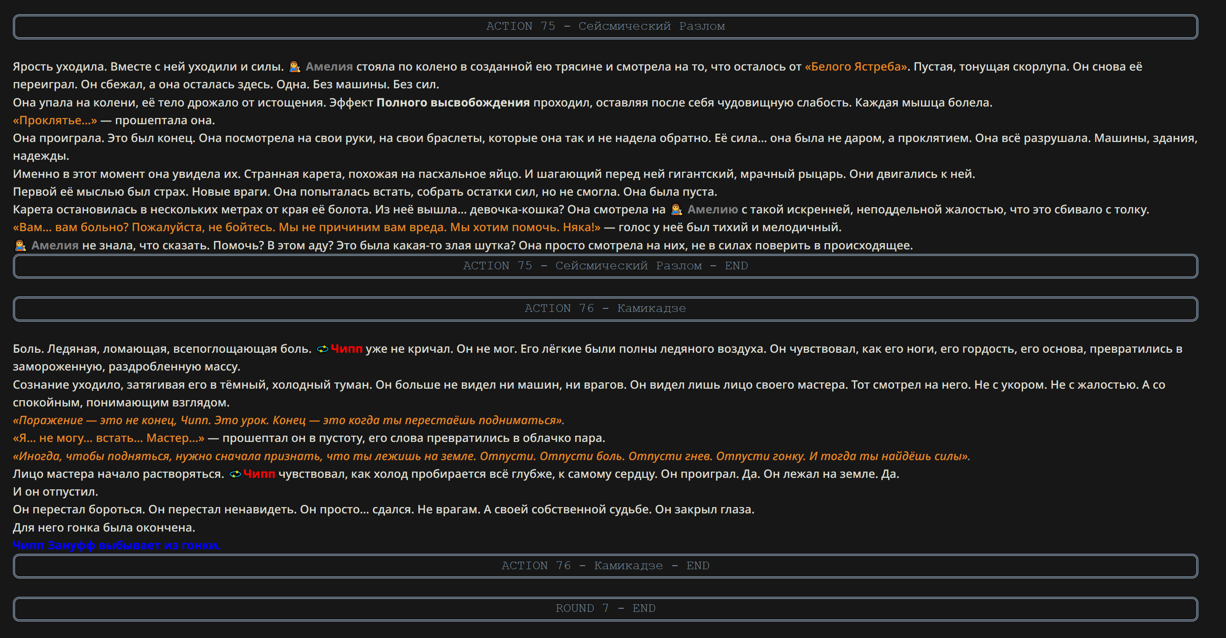The height and width of the screenshot is (638, 1226).
Task: Click the line starting 'Первой её мыслью был страх'
Action: pyautogui.click(x=365, y=192)
